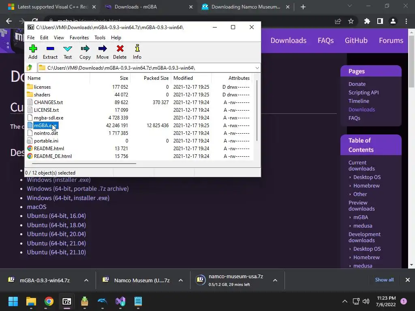
Task: Open the Edit menu in 7-Zip
Action: click(44, 38)
